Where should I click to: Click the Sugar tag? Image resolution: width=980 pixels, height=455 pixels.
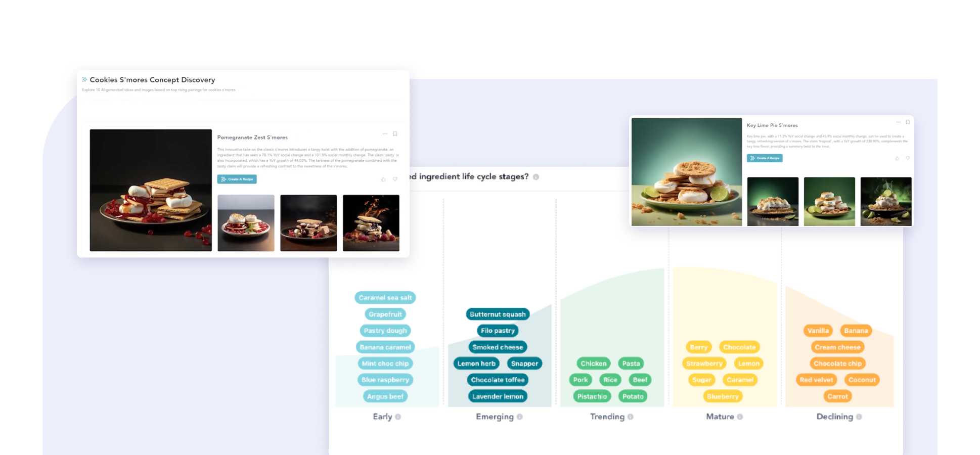coord(702,380)
